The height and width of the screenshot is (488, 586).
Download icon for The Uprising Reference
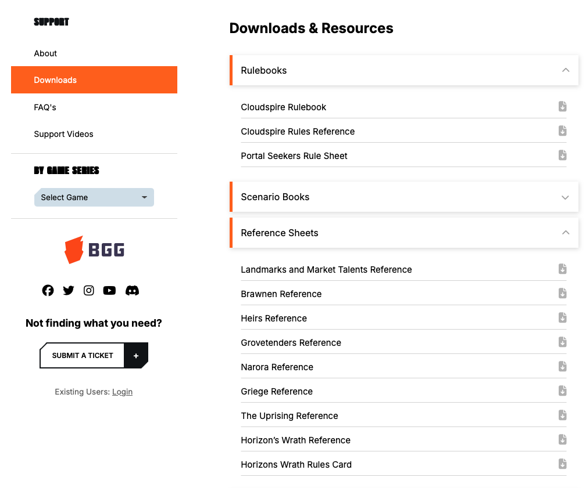point(563,415)
